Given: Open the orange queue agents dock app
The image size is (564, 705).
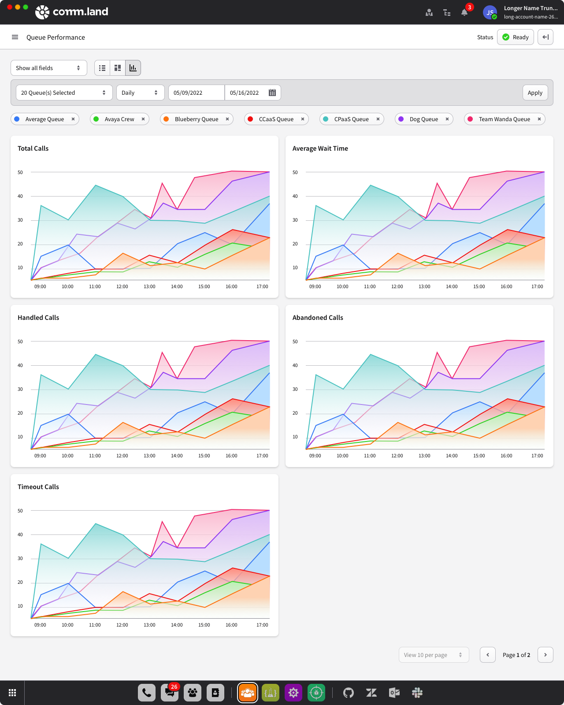Looking at the screenshot, I should [248, 693].
